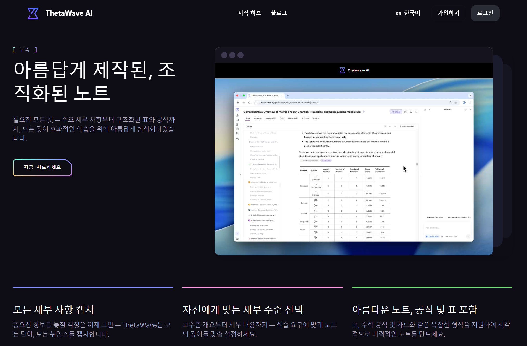The image size is (527, 346).
Task: Open the Podcast tab
Action: click(x=305, y=119)
